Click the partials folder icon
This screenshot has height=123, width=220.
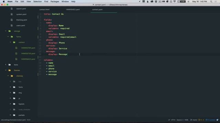coord(14,115)
